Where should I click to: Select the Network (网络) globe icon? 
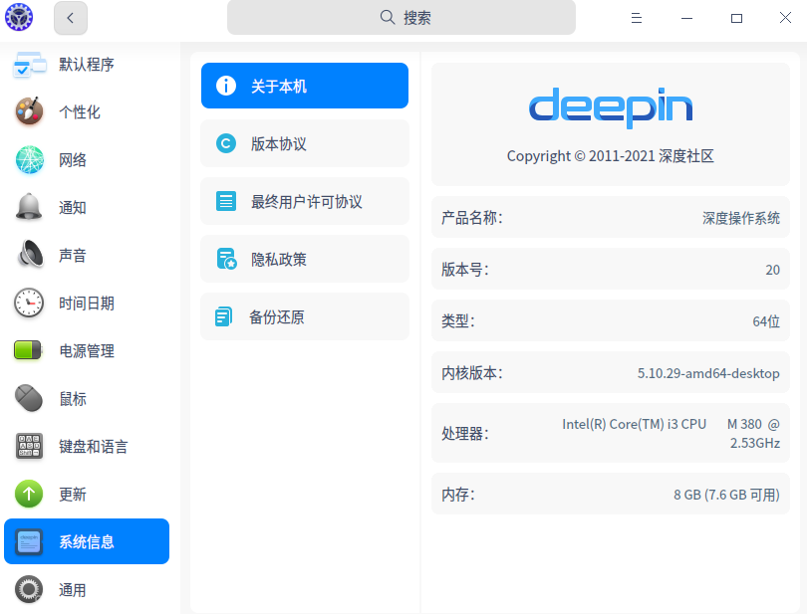[x=29, y=159]
